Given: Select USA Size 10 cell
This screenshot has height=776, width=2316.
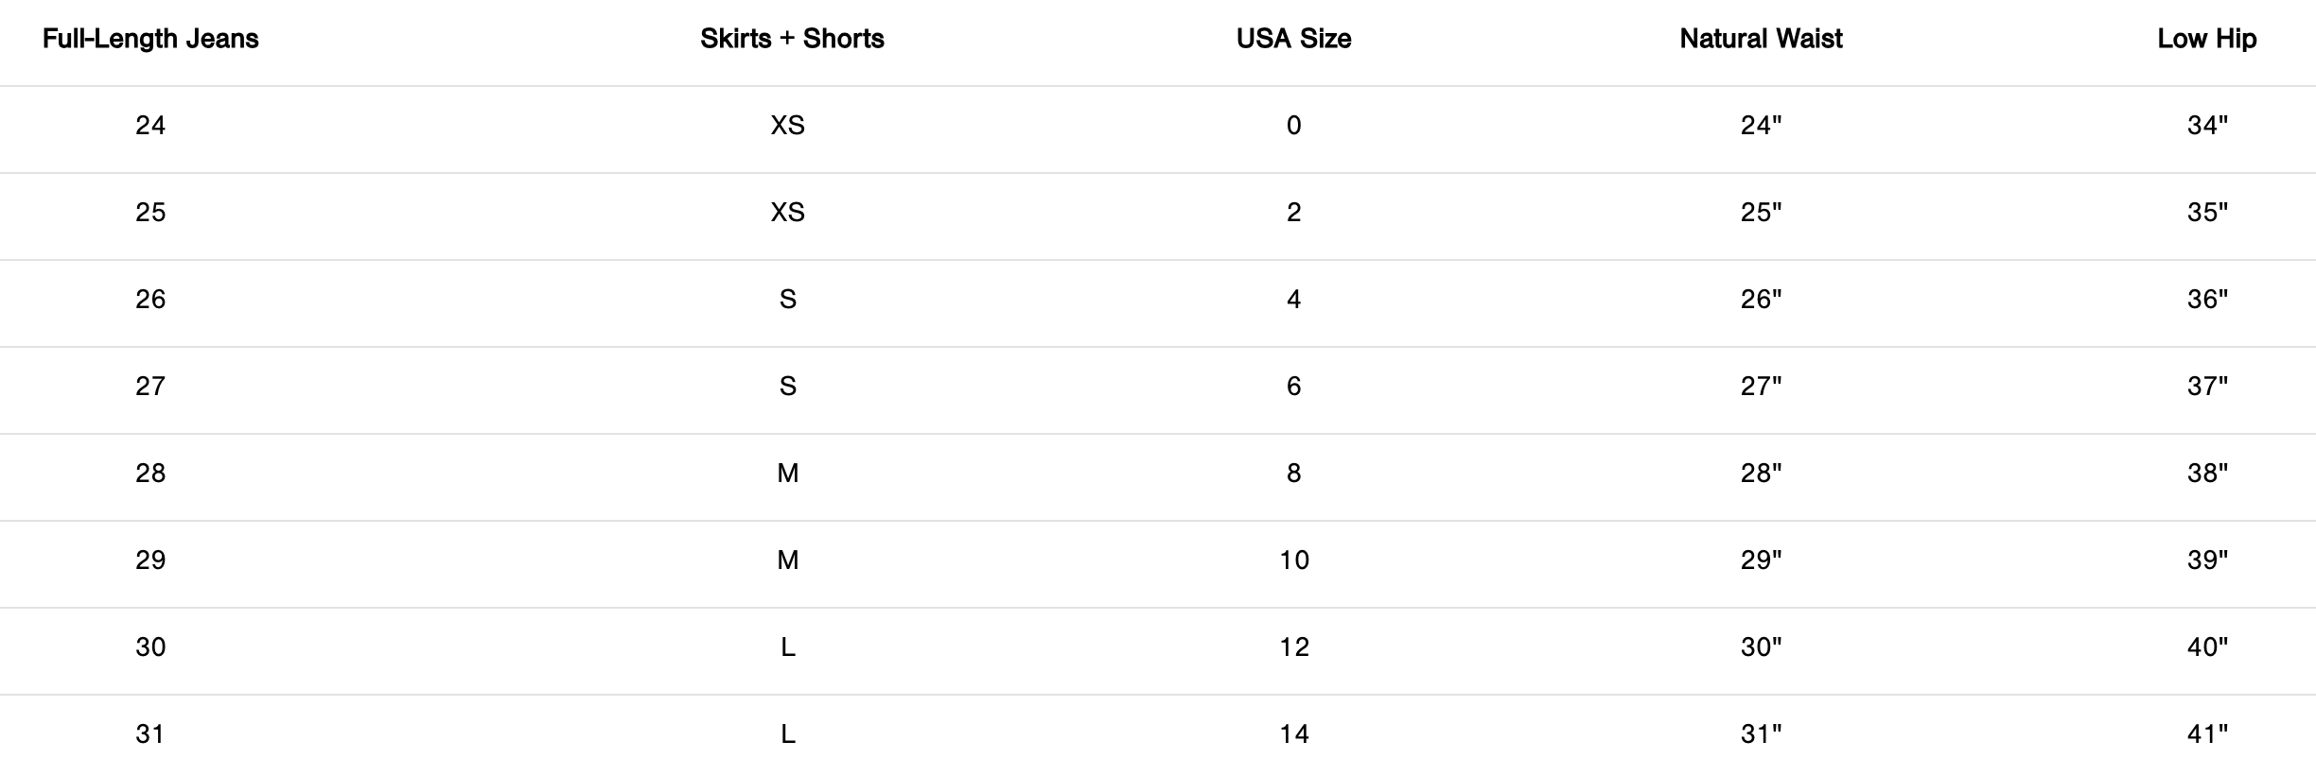Looking at the screenshot, I should click(1293, 560).
